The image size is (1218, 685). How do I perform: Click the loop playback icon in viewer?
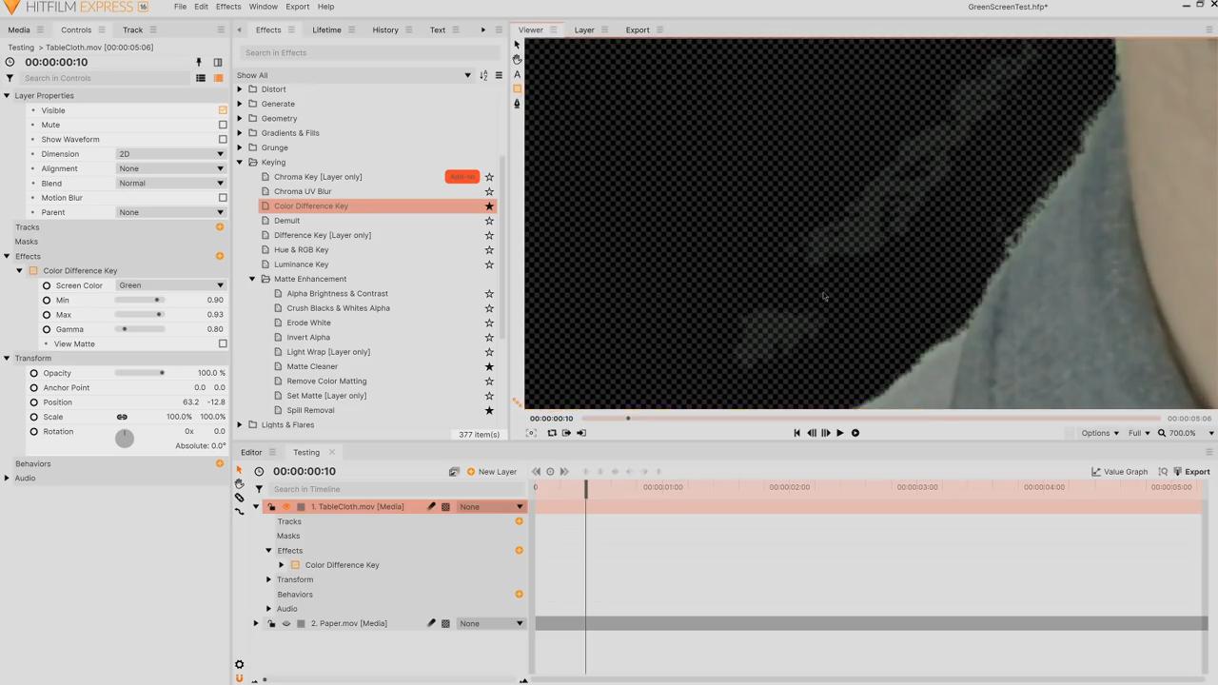click(x=551, y=433)
